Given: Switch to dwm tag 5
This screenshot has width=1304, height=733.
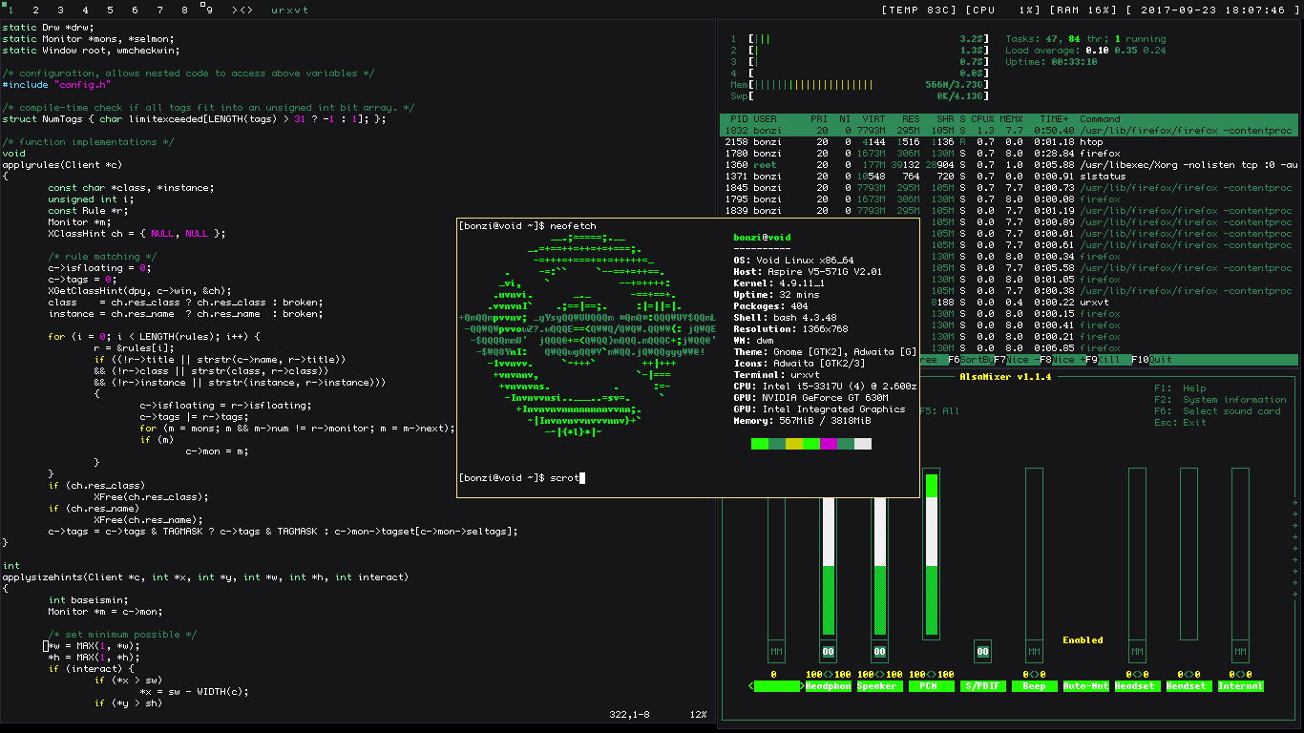Looking at the screenshot, I should click(110, 10).
